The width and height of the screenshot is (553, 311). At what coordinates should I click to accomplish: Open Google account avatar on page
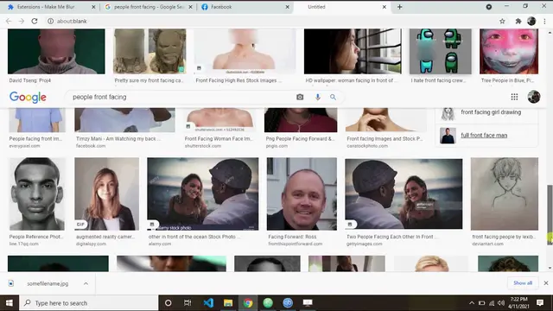pos(534,97)
